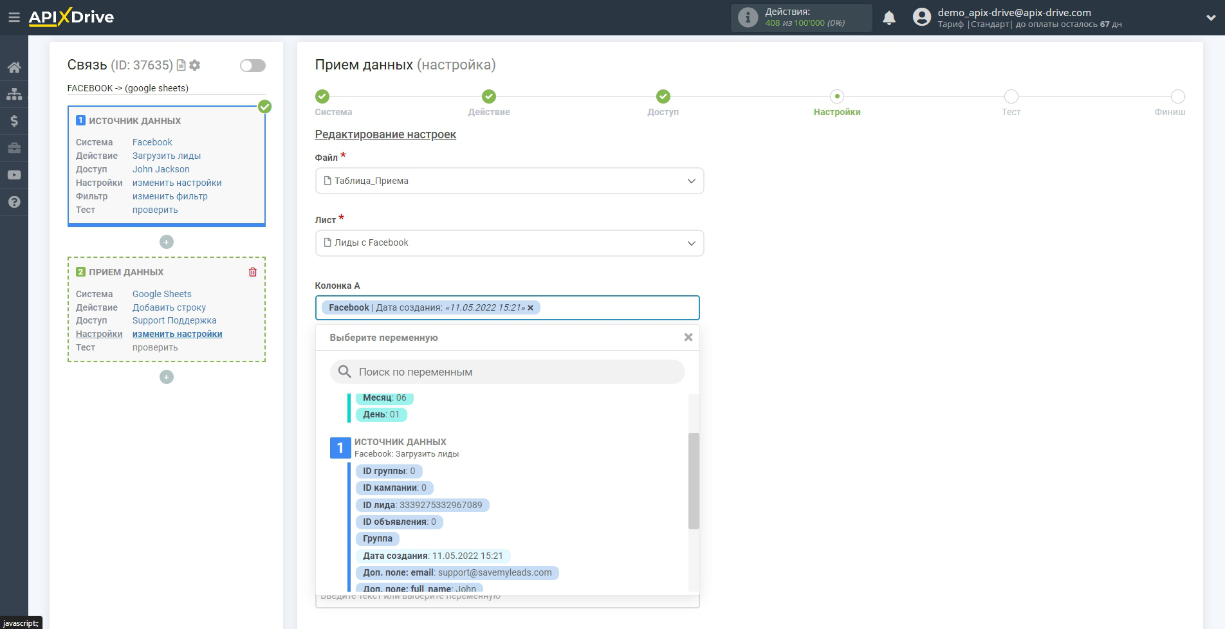Click the ИСТОЧНИК ДАННЫХ variable group header
This screenshot has height=629, width=1225.
click(x=400, y=442)
